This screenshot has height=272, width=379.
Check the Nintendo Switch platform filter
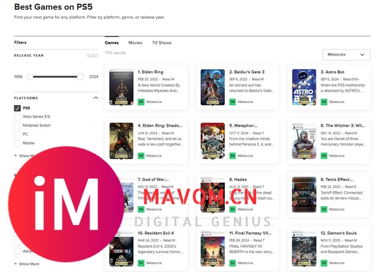click(x=17, y=125)
